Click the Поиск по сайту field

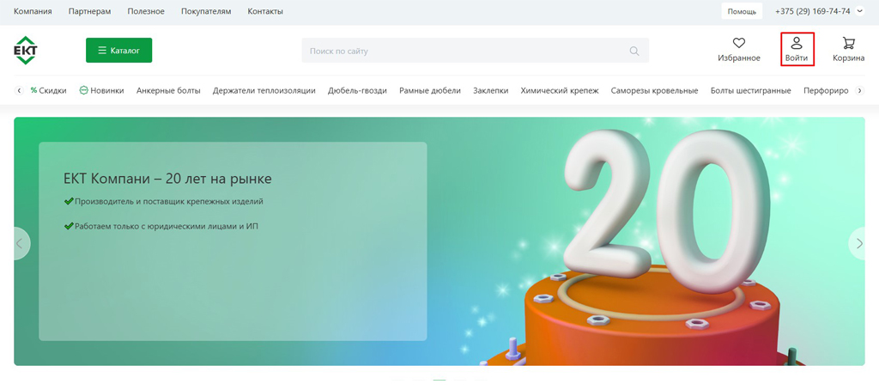[464, 52]
